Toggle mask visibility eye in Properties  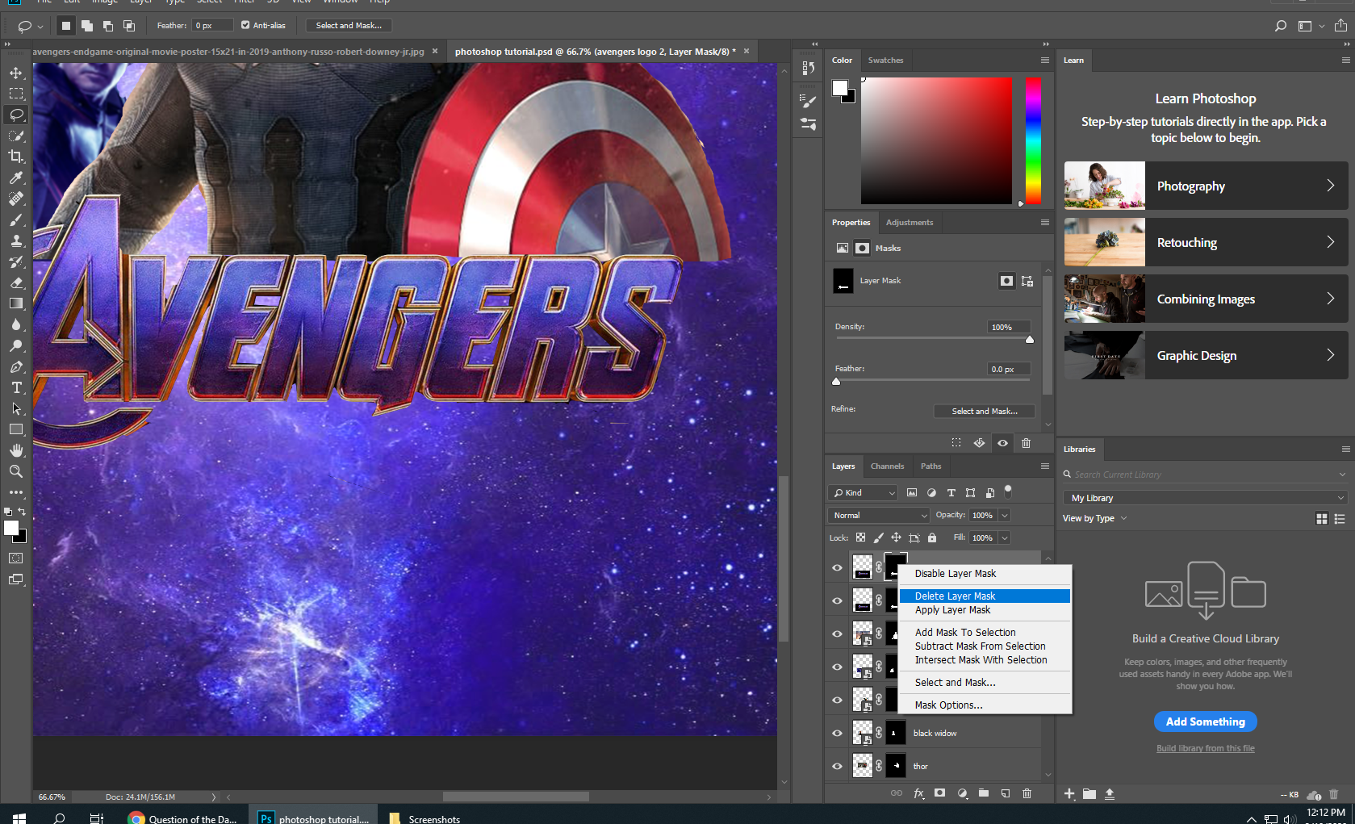pos(1002,443)
